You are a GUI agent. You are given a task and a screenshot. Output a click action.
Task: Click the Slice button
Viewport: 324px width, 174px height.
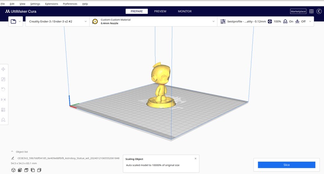click(x=286, y=165)
